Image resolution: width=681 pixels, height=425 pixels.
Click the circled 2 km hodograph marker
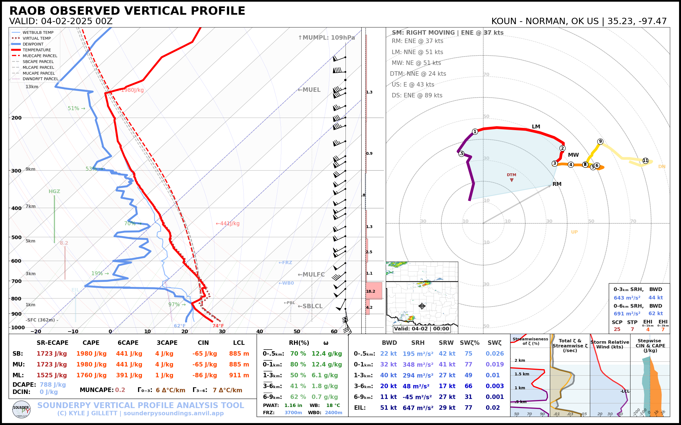pyautogui.click(x=562, y=148)
